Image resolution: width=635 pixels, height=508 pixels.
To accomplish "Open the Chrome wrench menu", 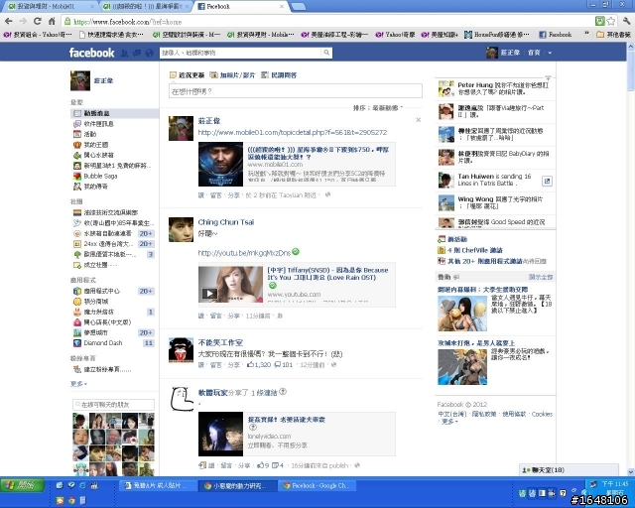I will [626, 21].
